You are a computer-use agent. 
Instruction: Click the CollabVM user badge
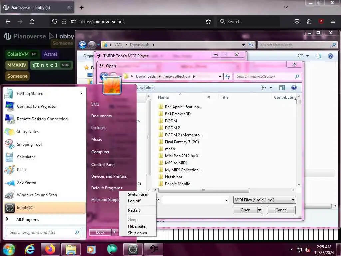22,54
